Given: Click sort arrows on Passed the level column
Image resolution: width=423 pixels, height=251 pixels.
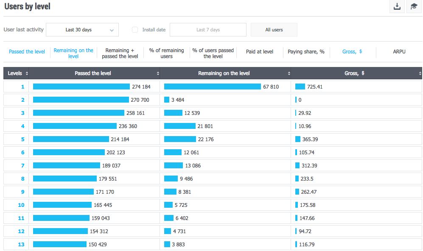Looking at the screenshot, I should coord(158,73).
